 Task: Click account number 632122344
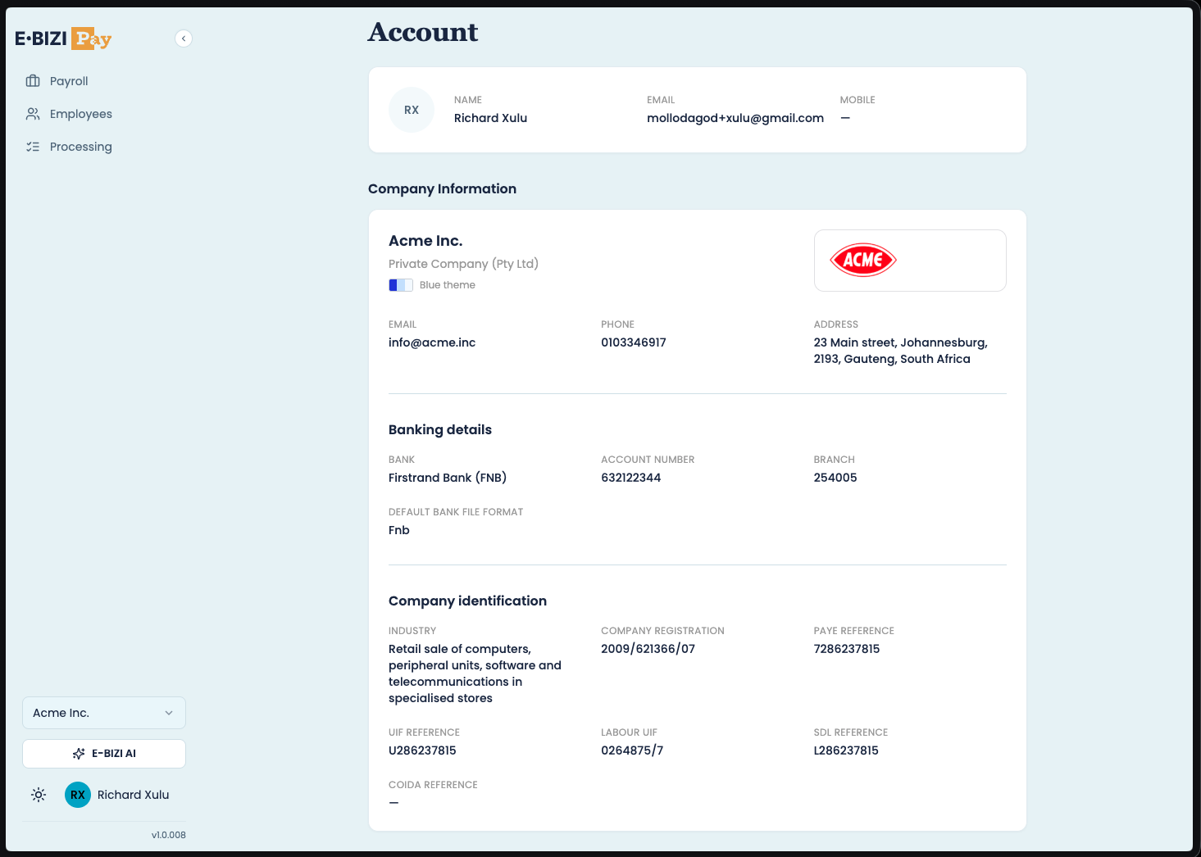point(631,478)
